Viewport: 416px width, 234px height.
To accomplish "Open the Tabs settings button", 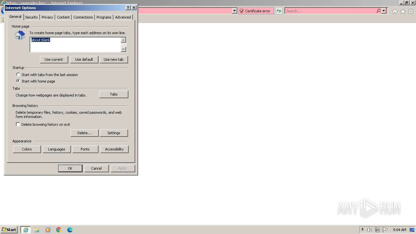I will click(x=114, y=94).
